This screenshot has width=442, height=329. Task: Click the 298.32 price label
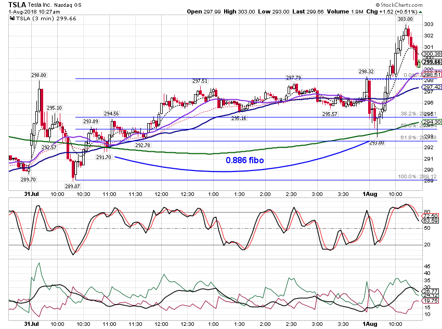(366, 72)
